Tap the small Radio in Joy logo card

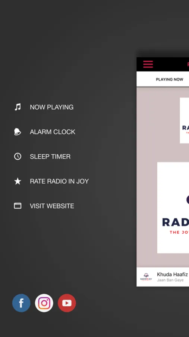click(x=184, y=120)
